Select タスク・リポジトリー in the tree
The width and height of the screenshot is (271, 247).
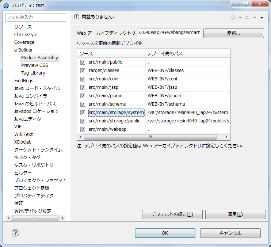36,165
